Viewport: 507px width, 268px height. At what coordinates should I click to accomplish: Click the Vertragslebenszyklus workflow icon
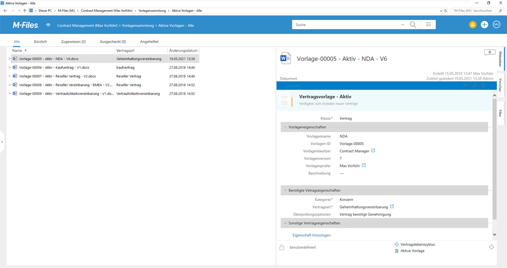(x=396, y=244)
